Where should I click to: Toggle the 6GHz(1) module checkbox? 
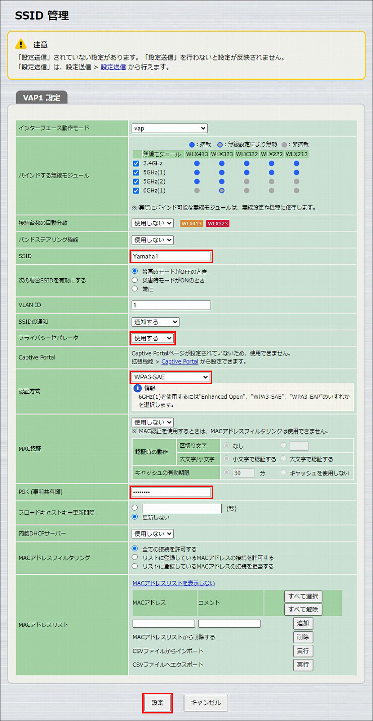pyautogui.click(x=136, y=191)
